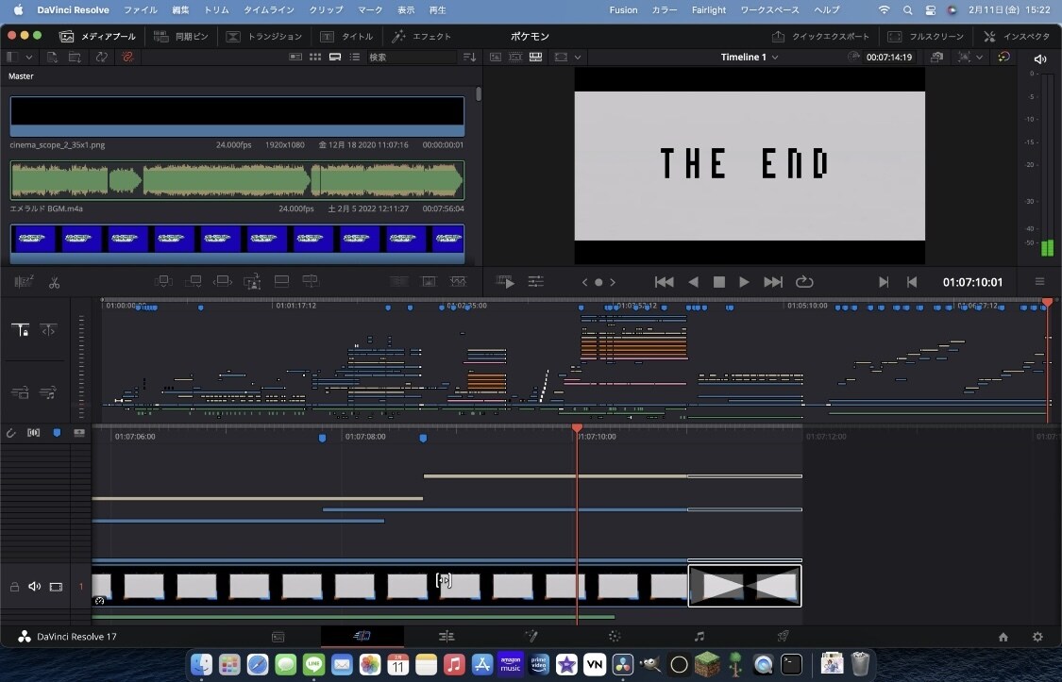Screen dimensions: 1062x682
Task: Open viewer options hamburger menu
Action: [x=1039, y=282]
